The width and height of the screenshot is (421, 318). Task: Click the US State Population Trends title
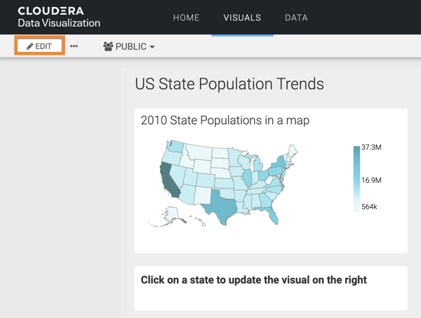click(229, 84)
